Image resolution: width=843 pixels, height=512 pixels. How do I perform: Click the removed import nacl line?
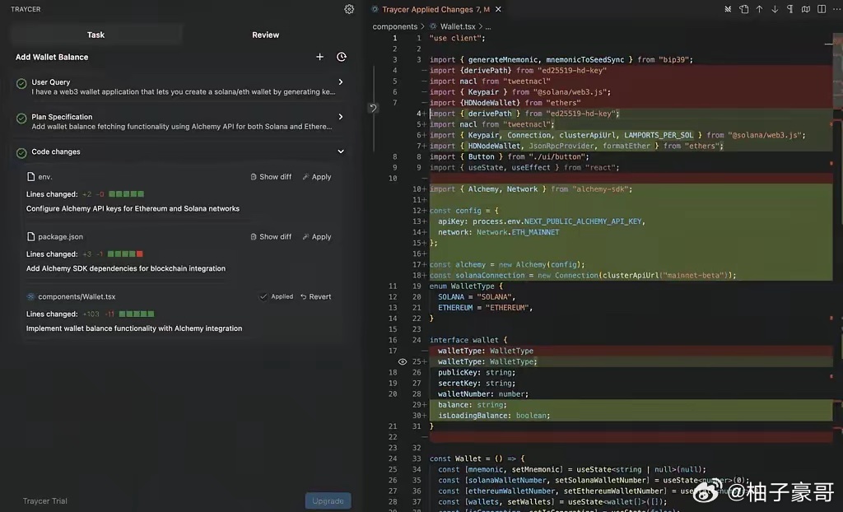[489, 81]
